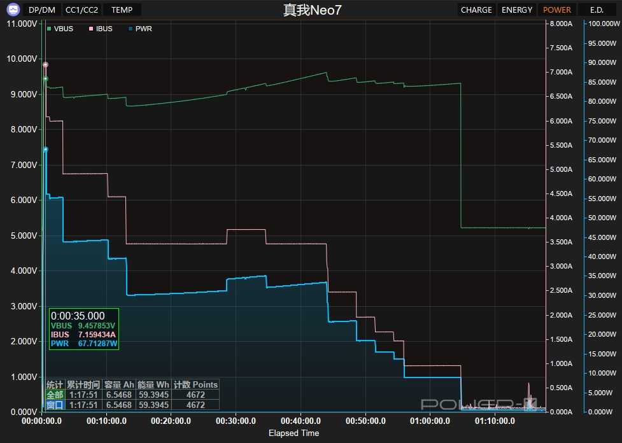
Task: Click the 6.500A current axis label
Action: tap(561, 96)
